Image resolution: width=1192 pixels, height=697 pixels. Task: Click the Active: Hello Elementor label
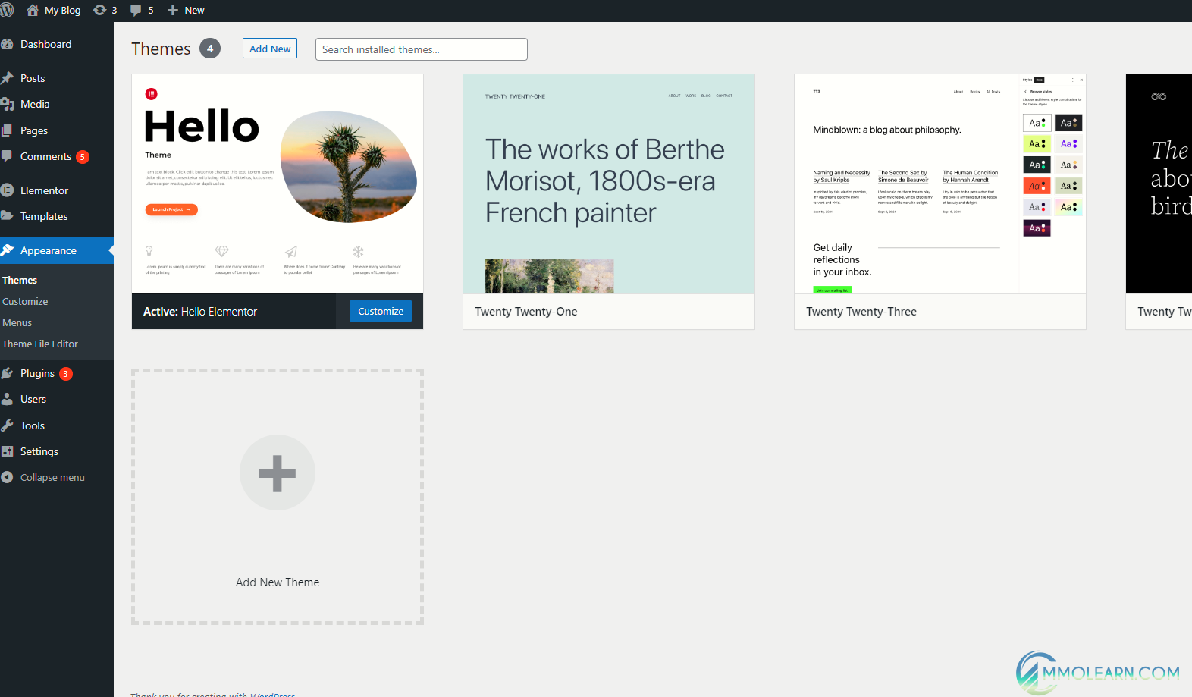[x=200, y=312]
